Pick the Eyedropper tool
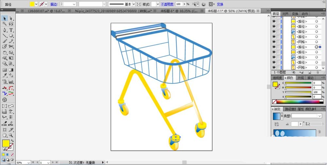Viewport: 327px width, 165px height. (x=5, y=75)
